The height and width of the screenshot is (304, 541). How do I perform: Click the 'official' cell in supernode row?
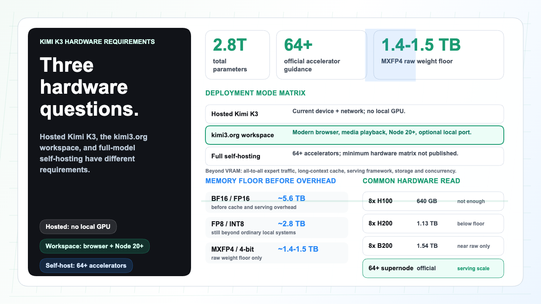point(426,268)
